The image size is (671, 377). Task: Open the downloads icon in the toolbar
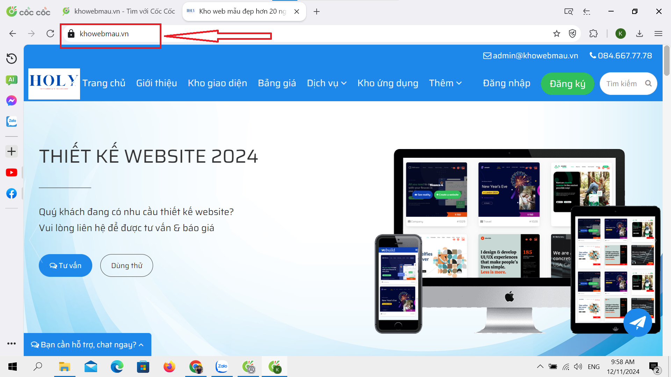(x=640, y=34)
